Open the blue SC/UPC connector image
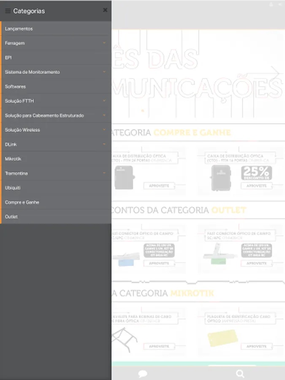 [126, 259]
